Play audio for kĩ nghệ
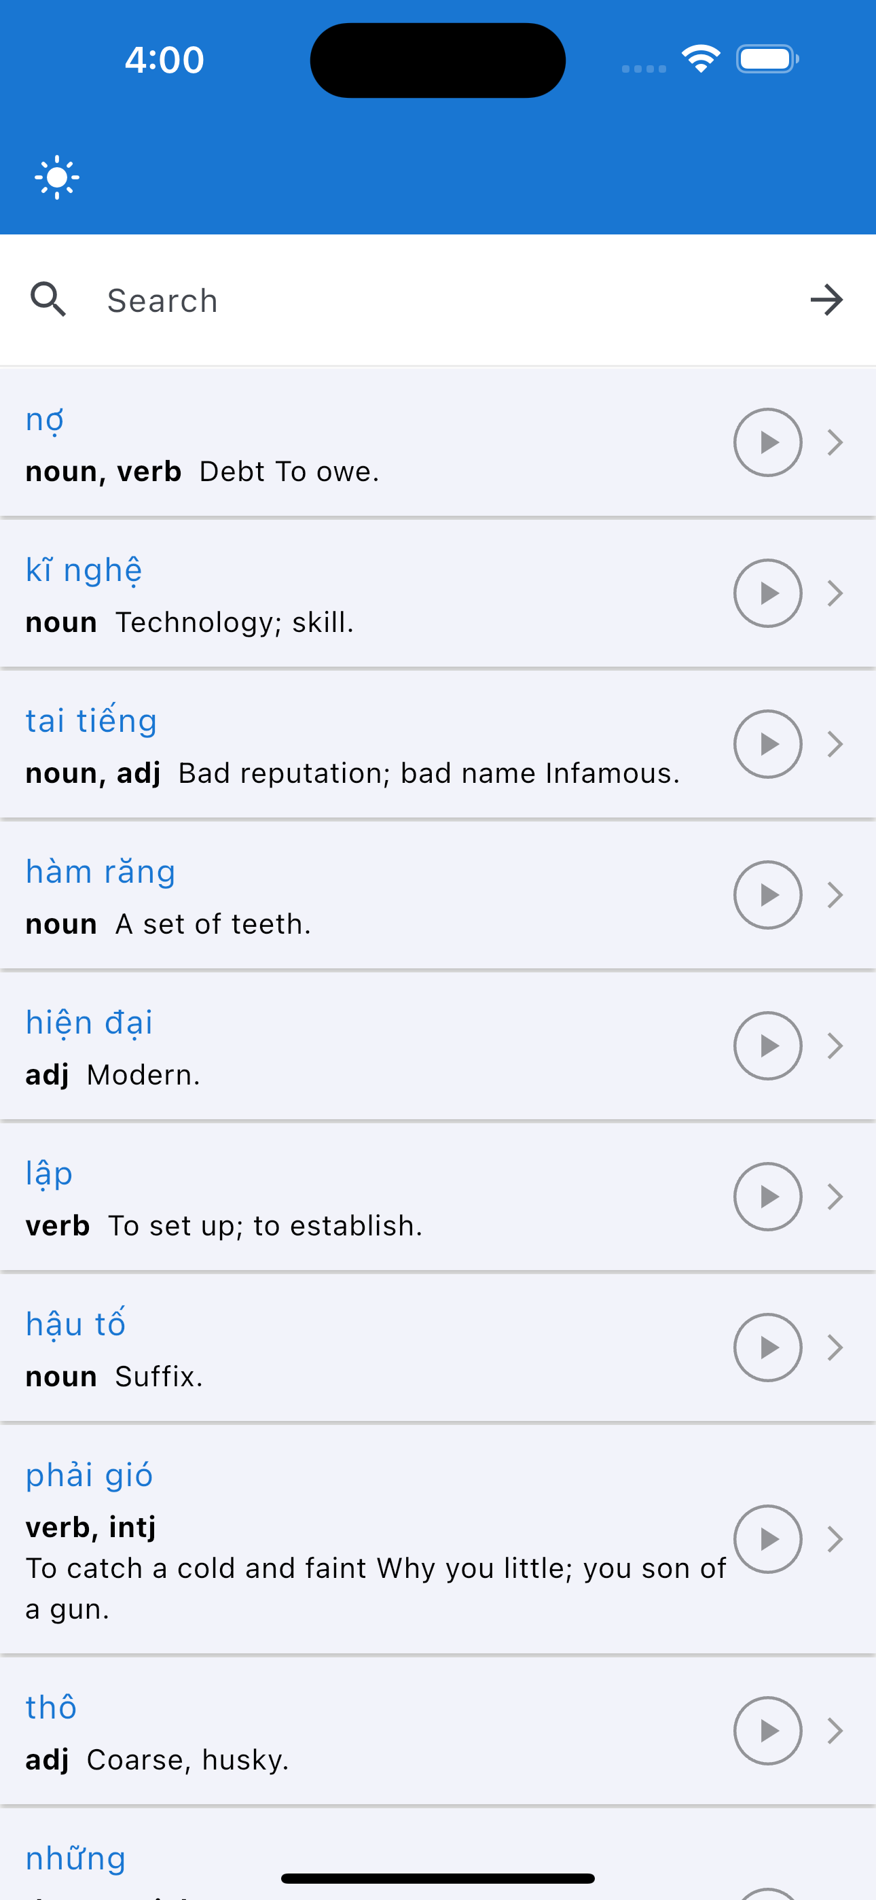 pos(767,593)
